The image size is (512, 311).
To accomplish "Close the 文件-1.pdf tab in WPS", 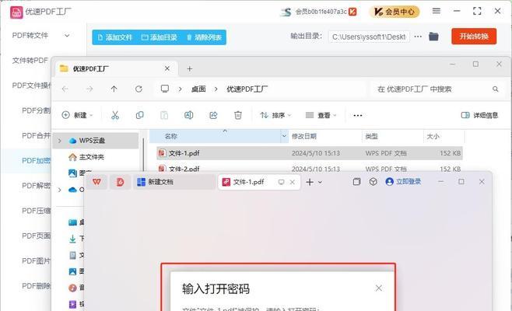I will pos(293,182).
